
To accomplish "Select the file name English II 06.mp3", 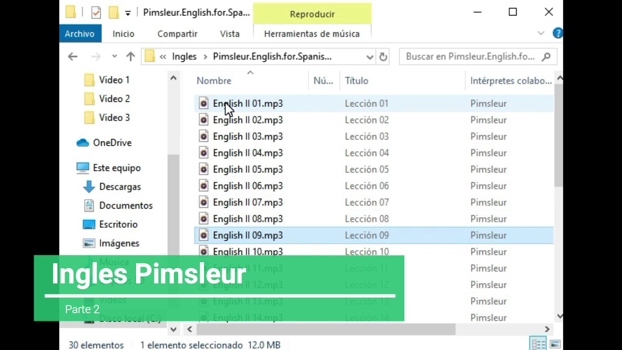I will point(248,186).
